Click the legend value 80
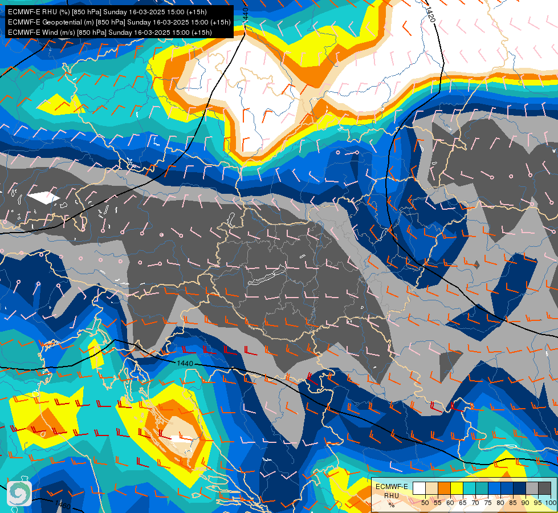 [x=500, y=503]
